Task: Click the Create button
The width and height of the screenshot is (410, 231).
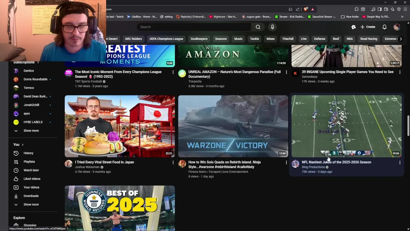Action: [x=368, y=27]
